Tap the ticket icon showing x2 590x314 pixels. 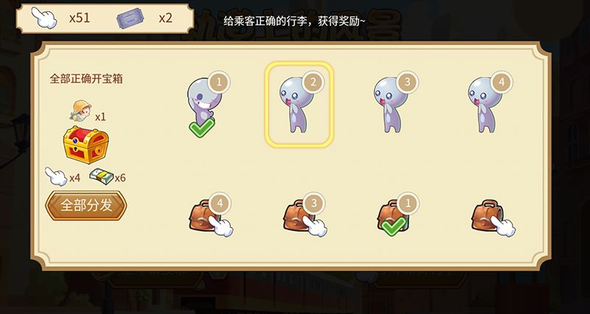tap(145, 18)
